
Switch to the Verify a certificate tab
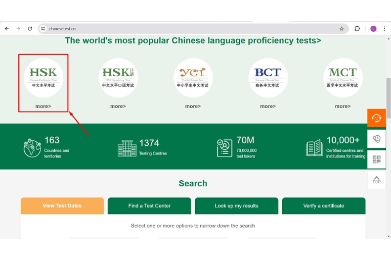pos(324,206)
